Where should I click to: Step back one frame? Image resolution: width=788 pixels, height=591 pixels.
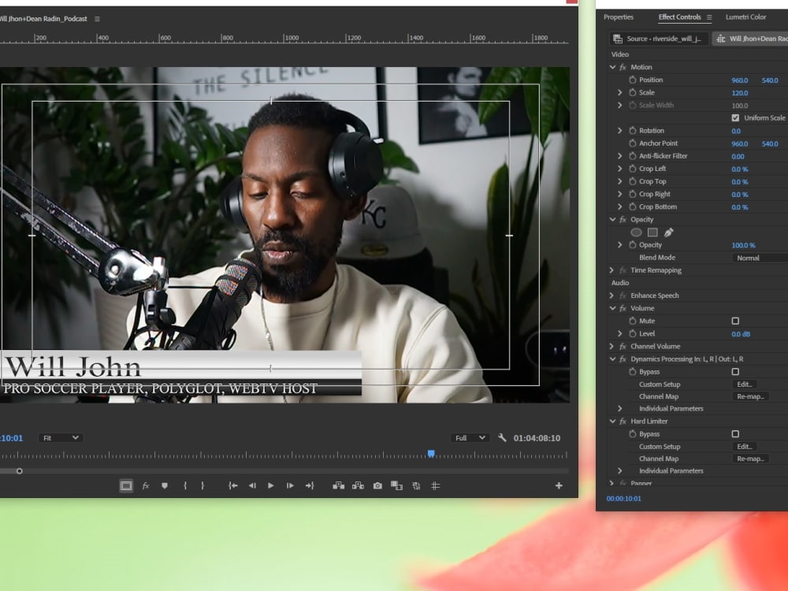[x=252, y=486]
